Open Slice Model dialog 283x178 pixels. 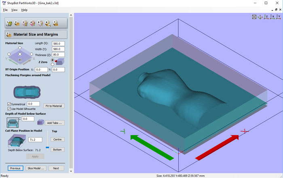[36, 168]
